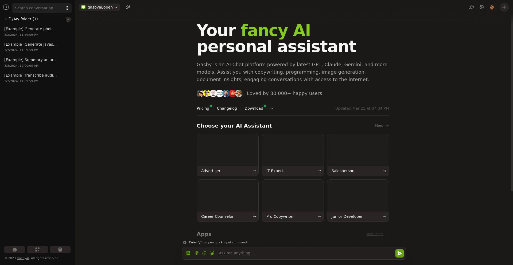Viewport: 513px width, 265px height.
Task: Click the user avatars group
Action: point(220,93)
